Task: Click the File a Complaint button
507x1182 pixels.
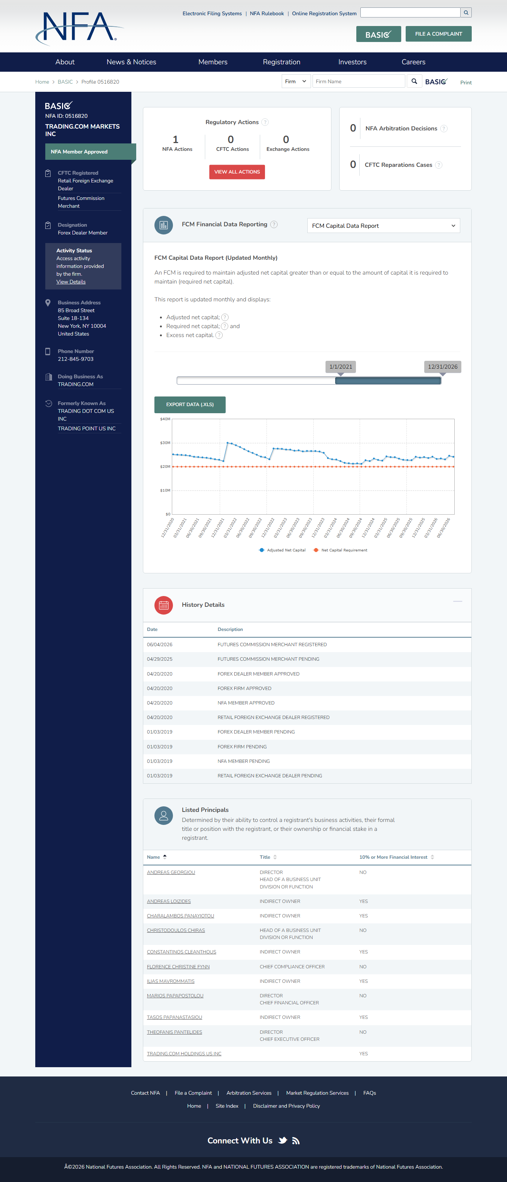Action: point(438,34)
